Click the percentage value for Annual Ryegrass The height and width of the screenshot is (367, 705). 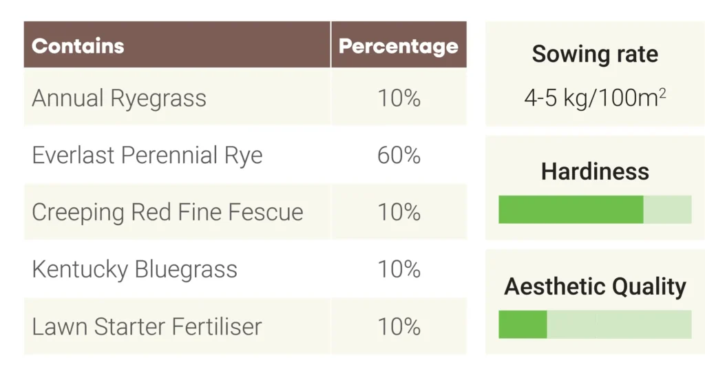(x=399, y=98)
